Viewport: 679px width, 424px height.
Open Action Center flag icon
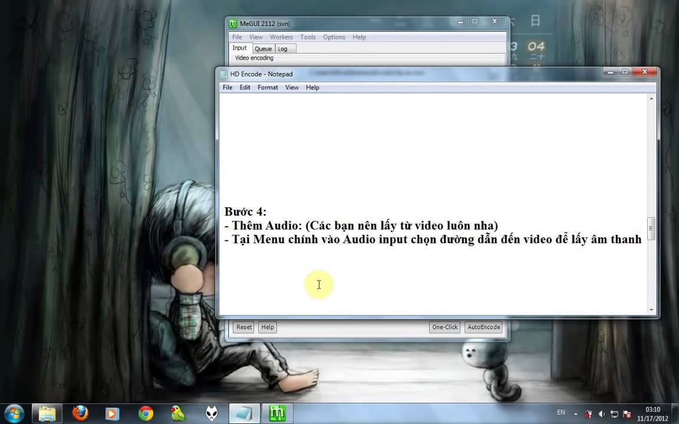(x=627, y=414)
